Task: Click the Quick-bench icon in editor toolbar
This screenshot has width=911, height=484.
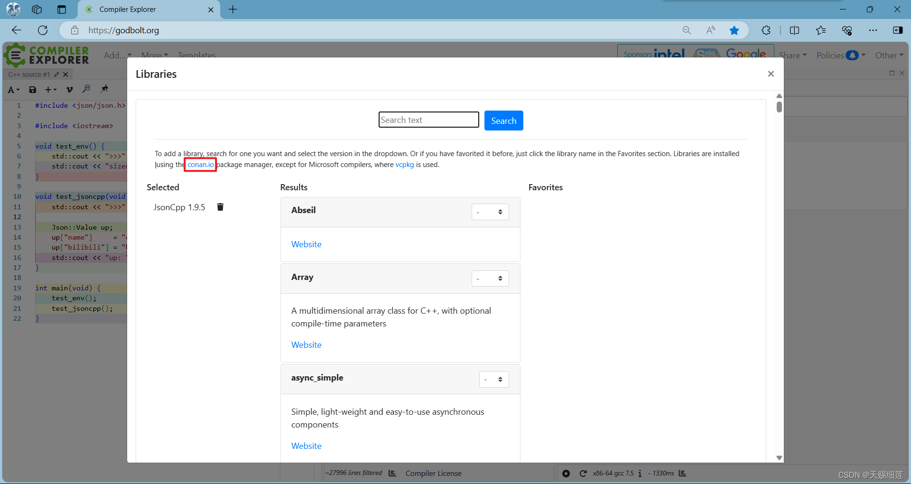Action: tap(104, 89)
